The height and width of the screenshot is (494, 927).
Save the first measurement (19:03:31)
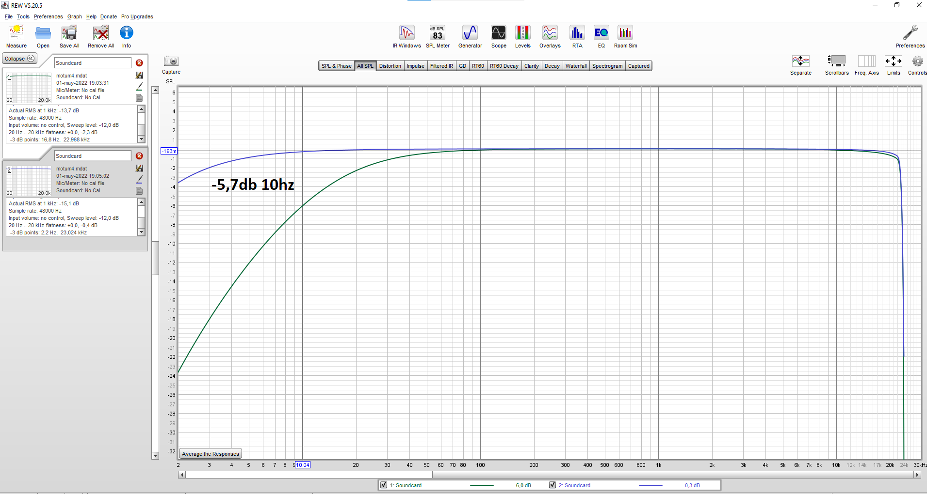[140, 75]
